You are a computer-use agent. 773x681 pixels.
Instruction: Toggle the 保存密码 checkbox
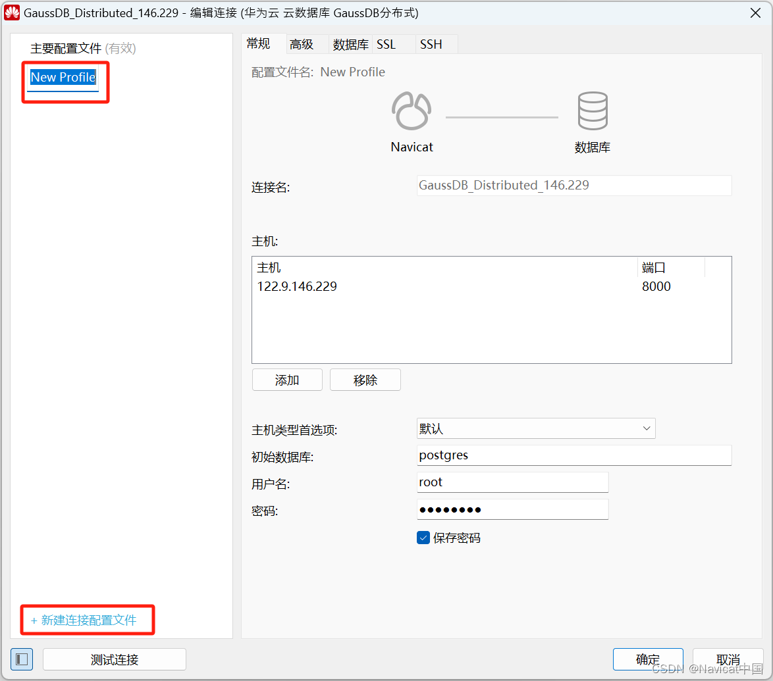click(423, 538)
